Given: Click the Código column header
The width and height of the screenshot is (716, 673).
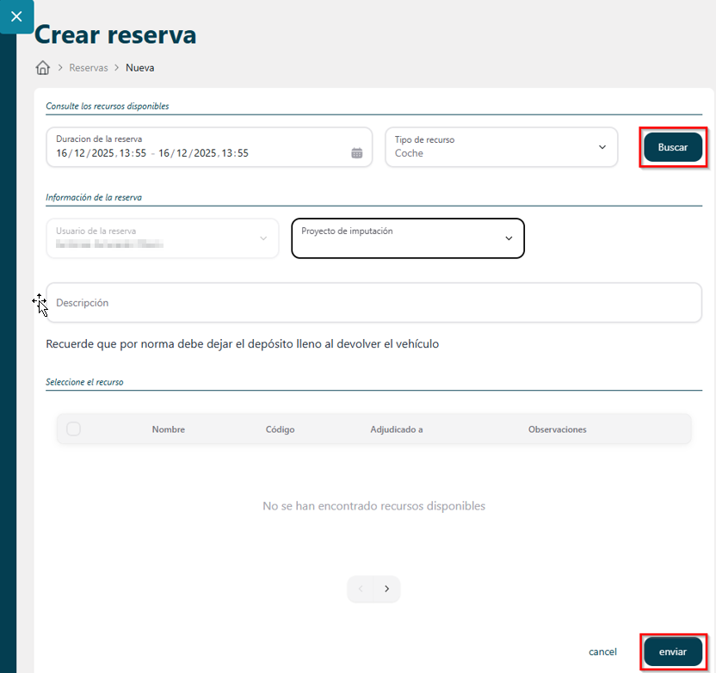Looking at the screenshot, I should click(x=281, y=429).
